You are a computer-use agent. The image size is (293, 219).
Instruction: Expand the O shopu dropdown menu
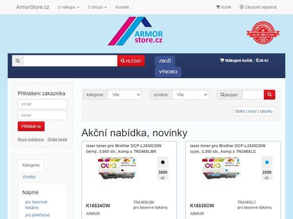pyautogui.click(x=97, y=7)
